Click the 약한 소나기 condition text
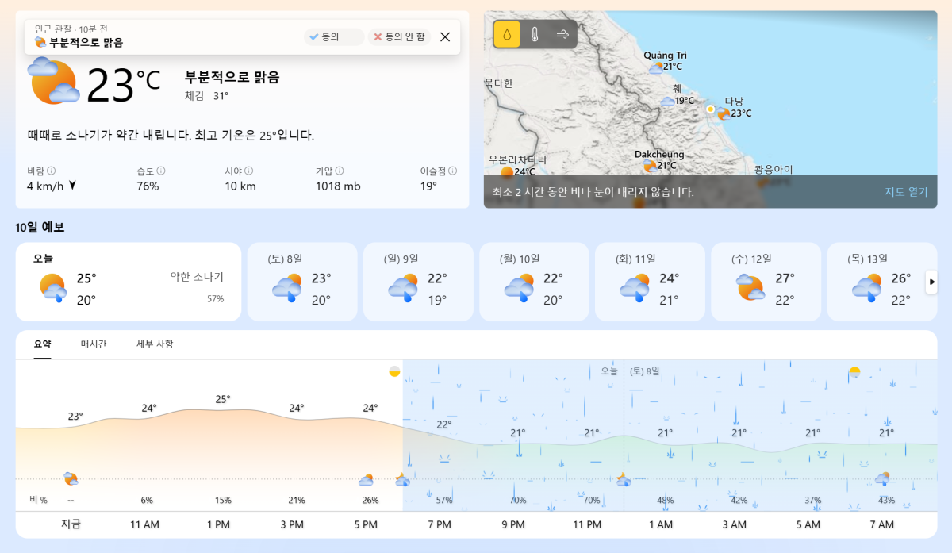Viewport: 952px width, 553px height. 197,277
